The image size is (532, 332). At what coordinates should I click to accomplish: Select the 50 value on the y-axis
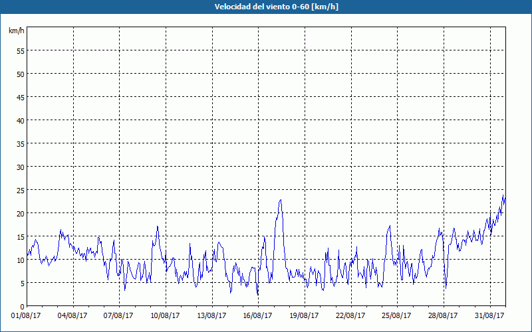click(21, 75)
